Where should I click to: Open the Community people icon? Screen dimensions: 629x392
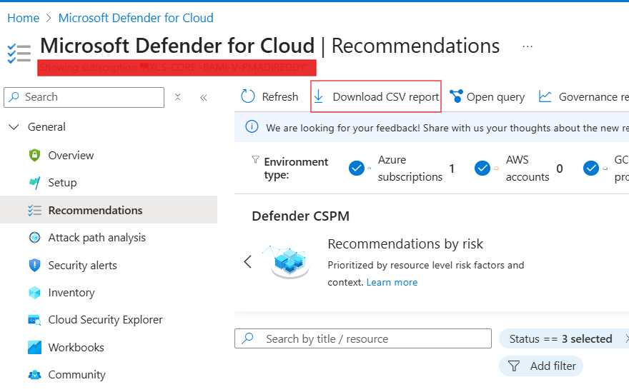tap(35, 375)
